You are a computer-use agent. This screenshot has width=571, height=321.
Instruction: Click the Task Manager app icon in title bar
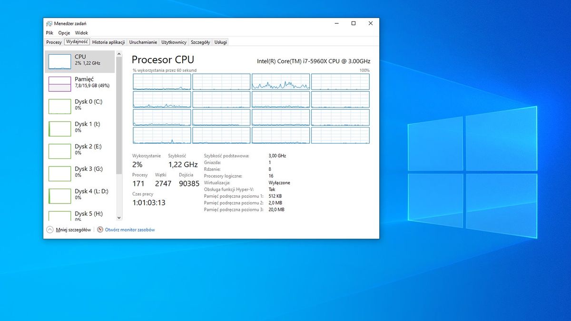pyautogui.click(x=49, y=23)
